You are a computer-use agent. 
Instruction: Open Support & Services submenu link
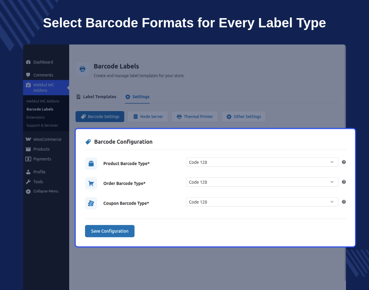pos(42,126)
